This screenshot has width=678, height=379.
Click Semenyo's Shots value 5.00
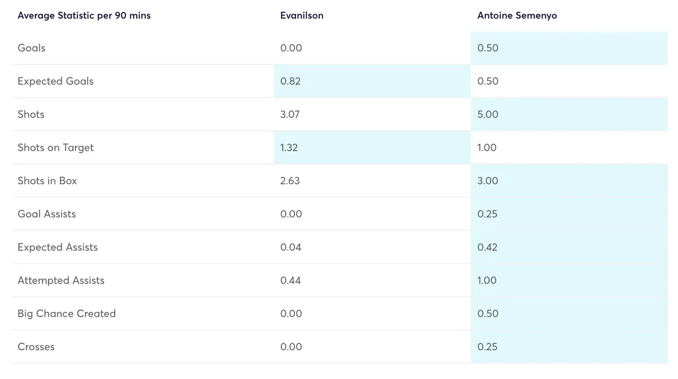tap(488, 114)
